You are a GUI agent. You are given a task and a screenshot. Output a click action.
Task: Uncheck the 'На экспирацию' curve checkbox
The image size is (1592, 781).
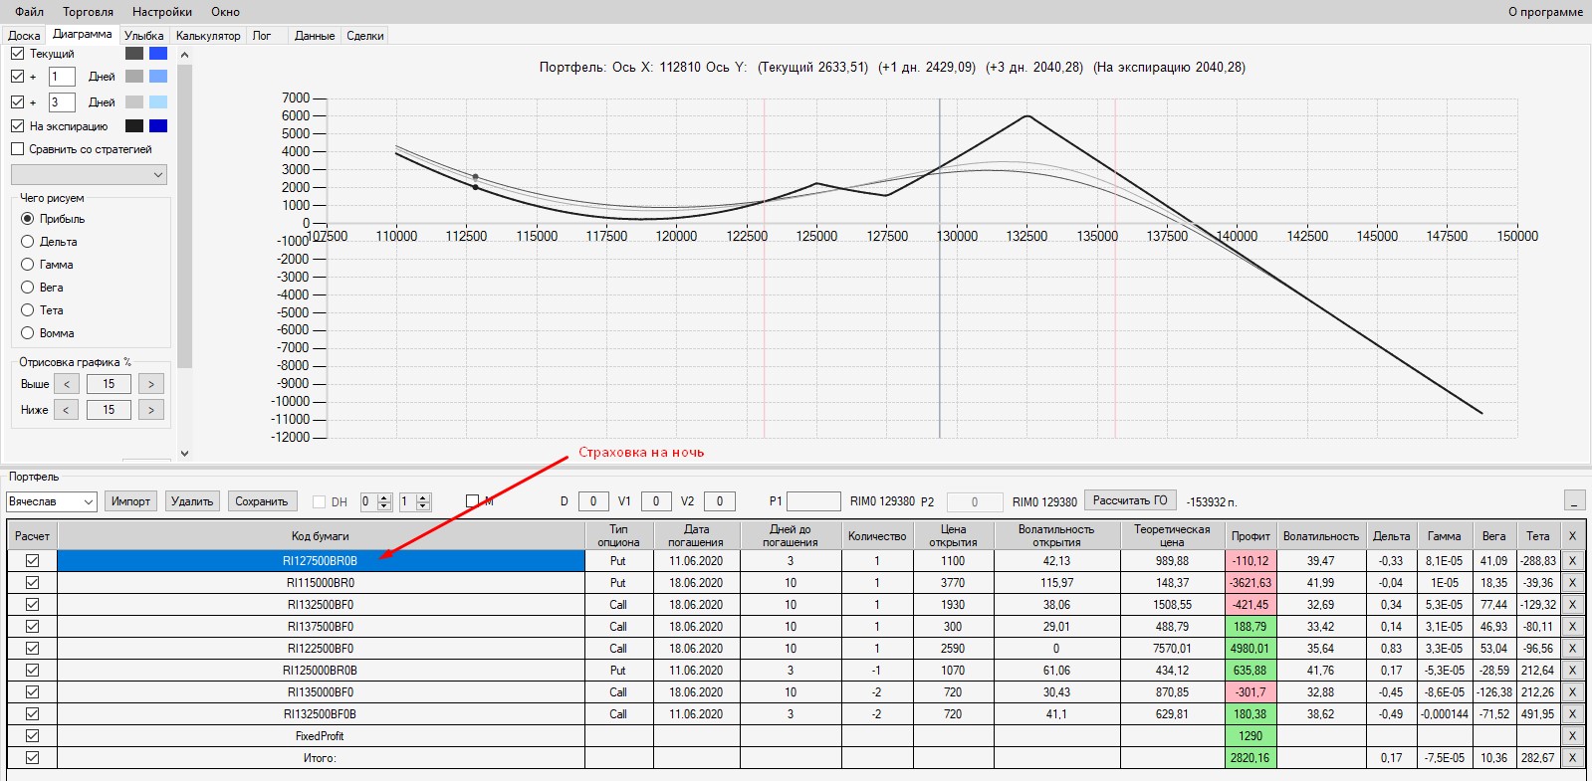17,126
